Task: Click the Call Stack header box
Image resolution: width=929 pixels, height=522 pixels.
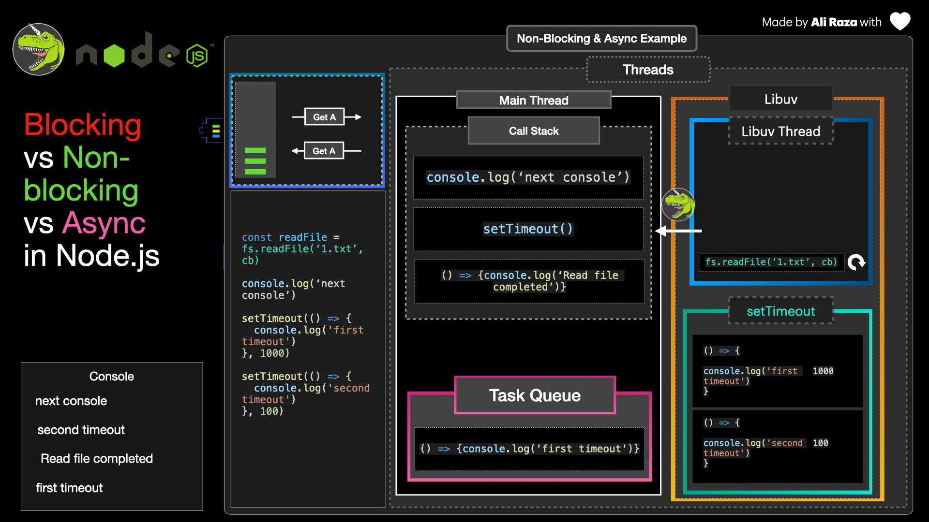Action: [534, 131]
